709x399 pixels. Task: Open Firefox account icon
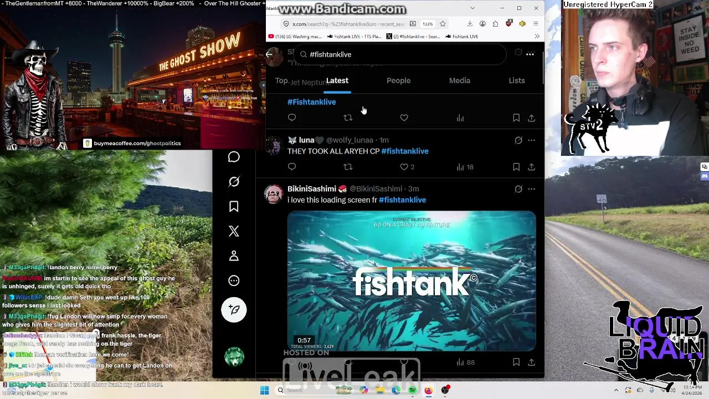tap(482, 24)
